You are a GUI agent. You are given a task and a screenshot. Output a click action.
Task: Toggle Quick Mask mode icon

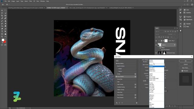(2, 45)
